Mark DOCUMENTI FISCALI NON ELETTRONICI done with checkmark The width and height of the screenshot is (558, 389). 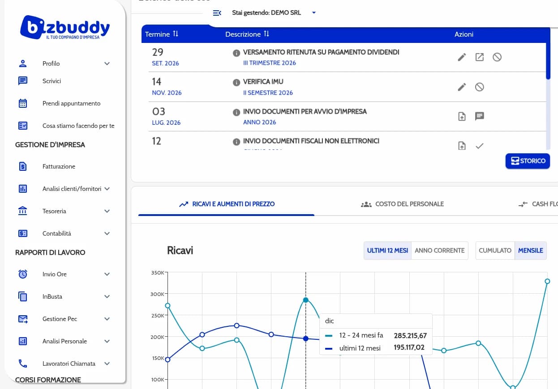pos(480,145)
